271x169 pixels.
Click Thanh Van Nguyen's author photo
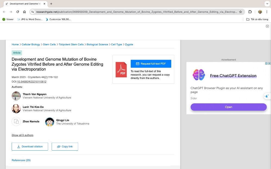[x=16, y=96]
